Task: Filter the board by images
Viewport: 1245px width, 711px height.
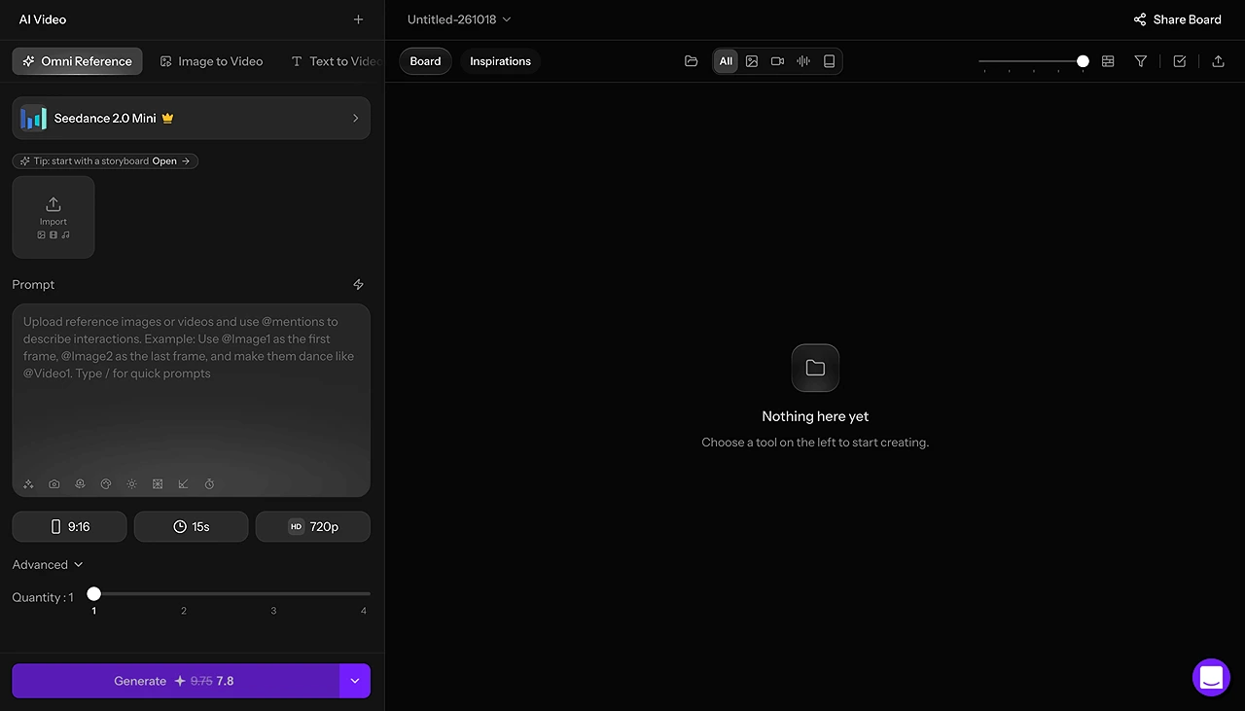Action: click(752, 61)
